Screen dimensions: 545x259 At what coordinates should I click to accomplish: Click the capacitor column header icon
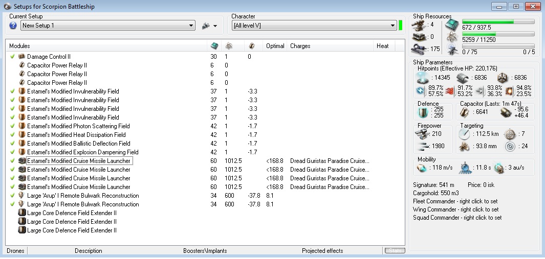click(252, 46)
